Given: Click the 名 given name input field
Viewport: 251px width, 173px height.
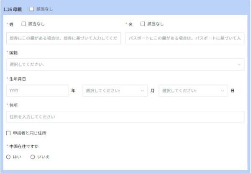Looking at the screenshot, I should coord(184,38).
